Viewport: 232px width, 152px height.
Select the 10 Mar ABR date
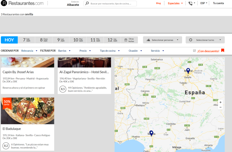[x=78, y=40]
